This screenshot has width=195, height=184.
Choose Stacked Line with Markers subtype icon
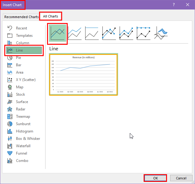point(126,33)
